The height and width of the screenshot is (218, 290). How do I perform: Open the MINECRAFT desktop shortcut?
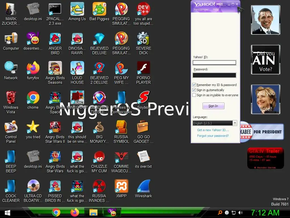tap(77, 100)
